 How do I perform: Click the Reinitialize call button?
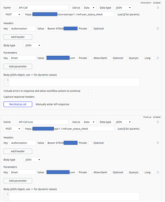(x=18, y=104)
